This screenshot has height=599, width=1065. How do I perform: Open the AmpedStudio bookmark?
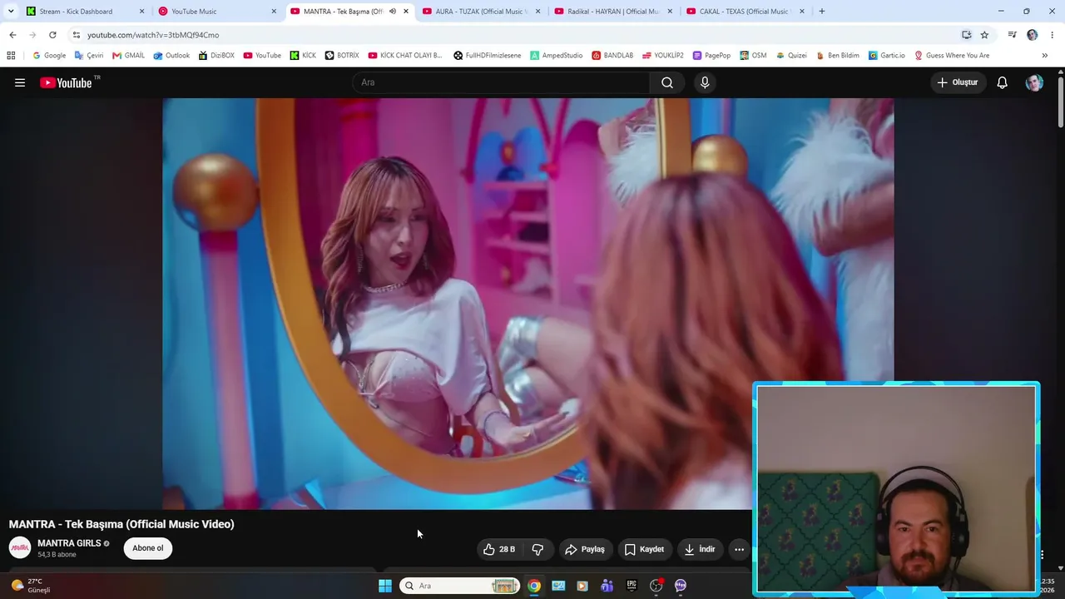(x=557, y=56)
